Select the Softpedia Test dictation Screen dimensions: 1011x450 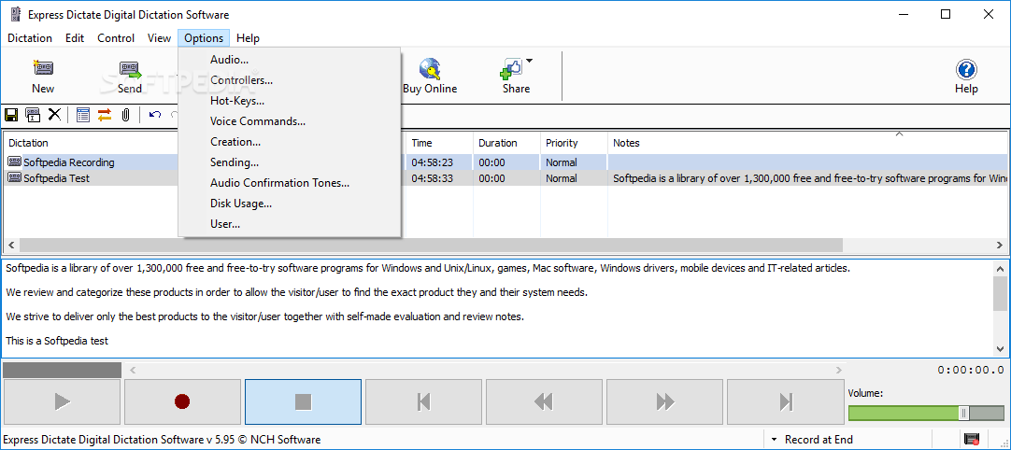pyautogui.click(x=57, y=178)
